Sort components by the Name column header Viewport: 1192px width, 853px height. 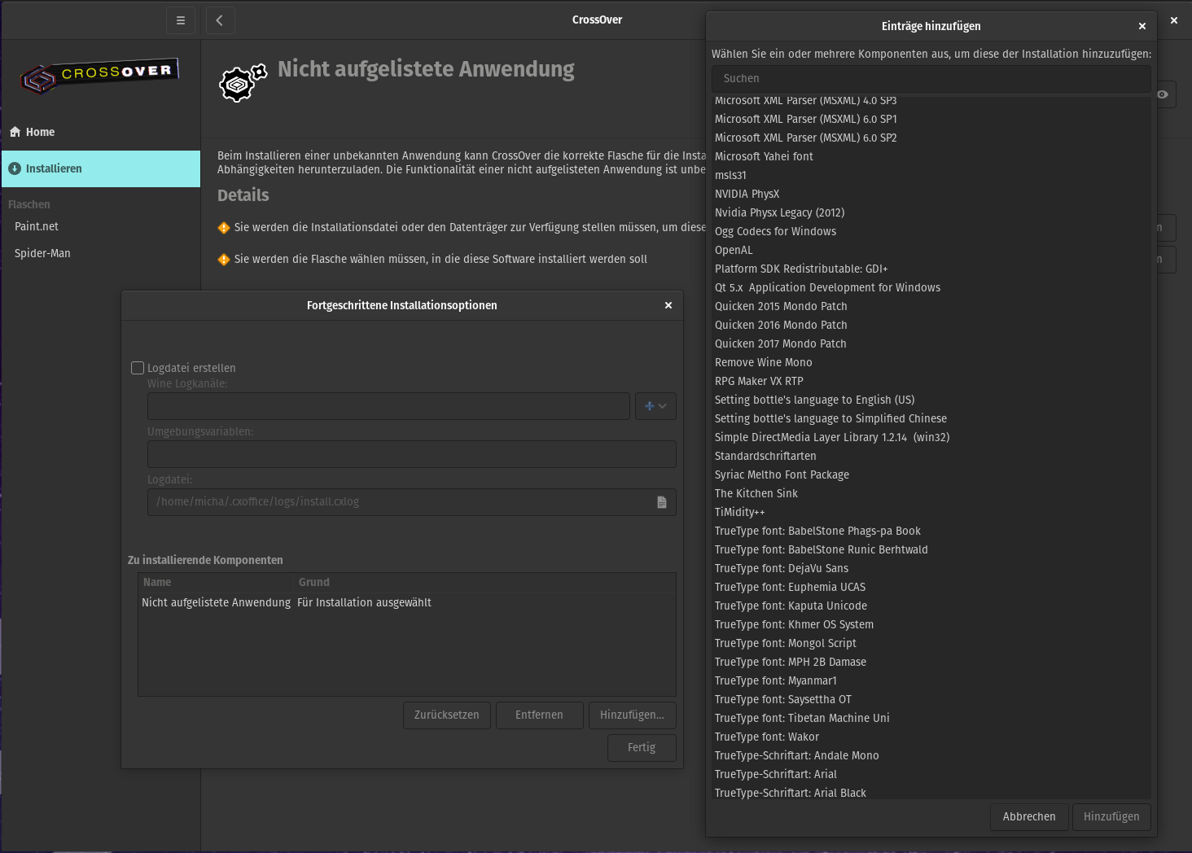pos(157,582)
